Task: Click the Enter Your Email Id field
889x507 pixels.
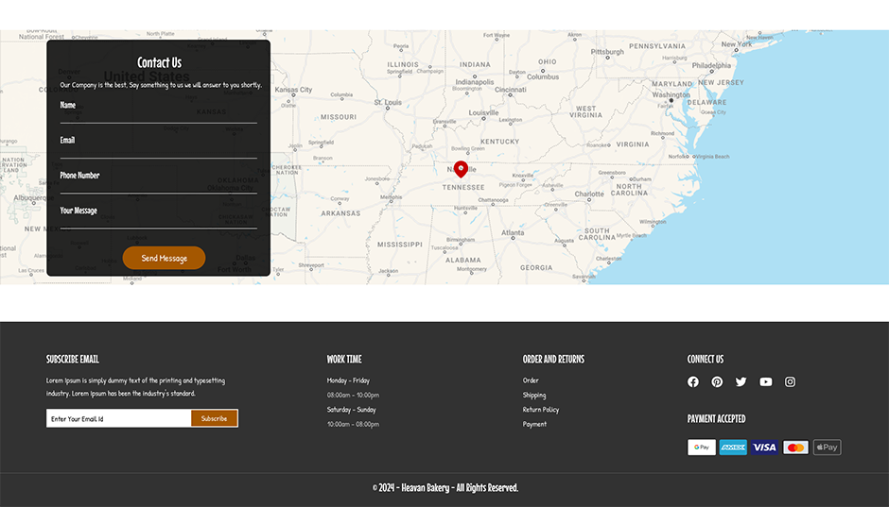Action: 118,418
